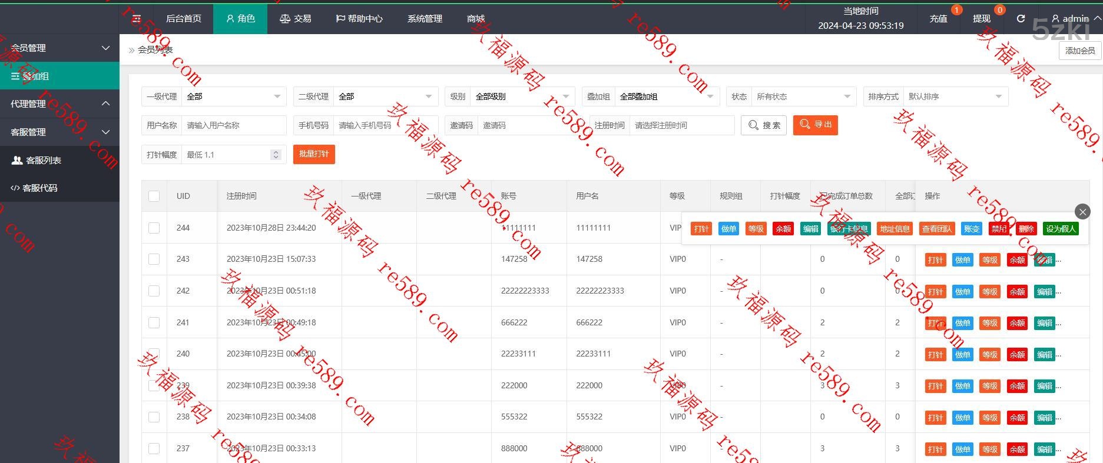Open 客服代码 code item in sidebar
This screenshot has width=1103, height=463.
[x=40, y=188]
